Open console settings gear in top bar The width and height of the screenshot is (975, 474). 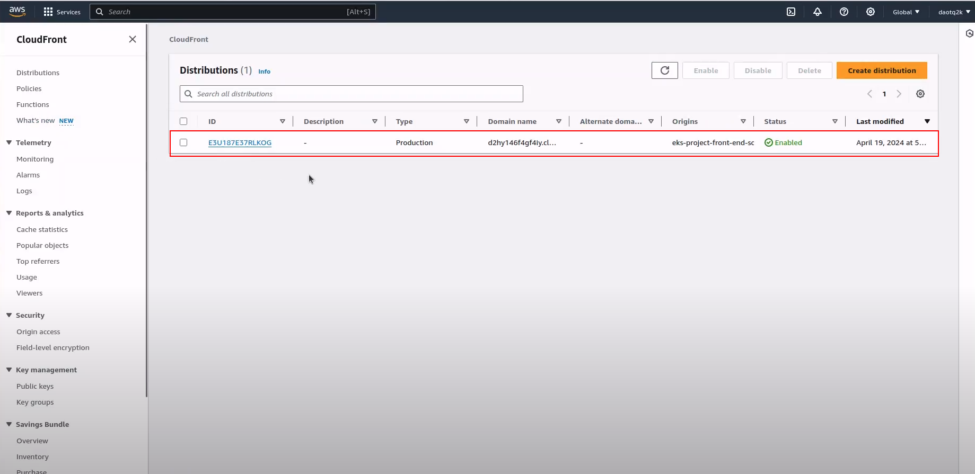(x=871, y=12)
